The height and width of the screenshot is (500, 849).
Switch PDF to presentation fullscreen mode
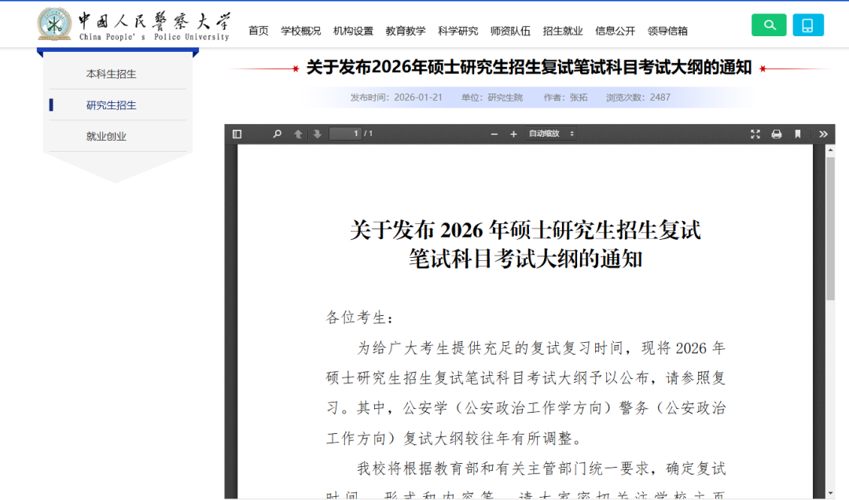click(x=755, y=134)
